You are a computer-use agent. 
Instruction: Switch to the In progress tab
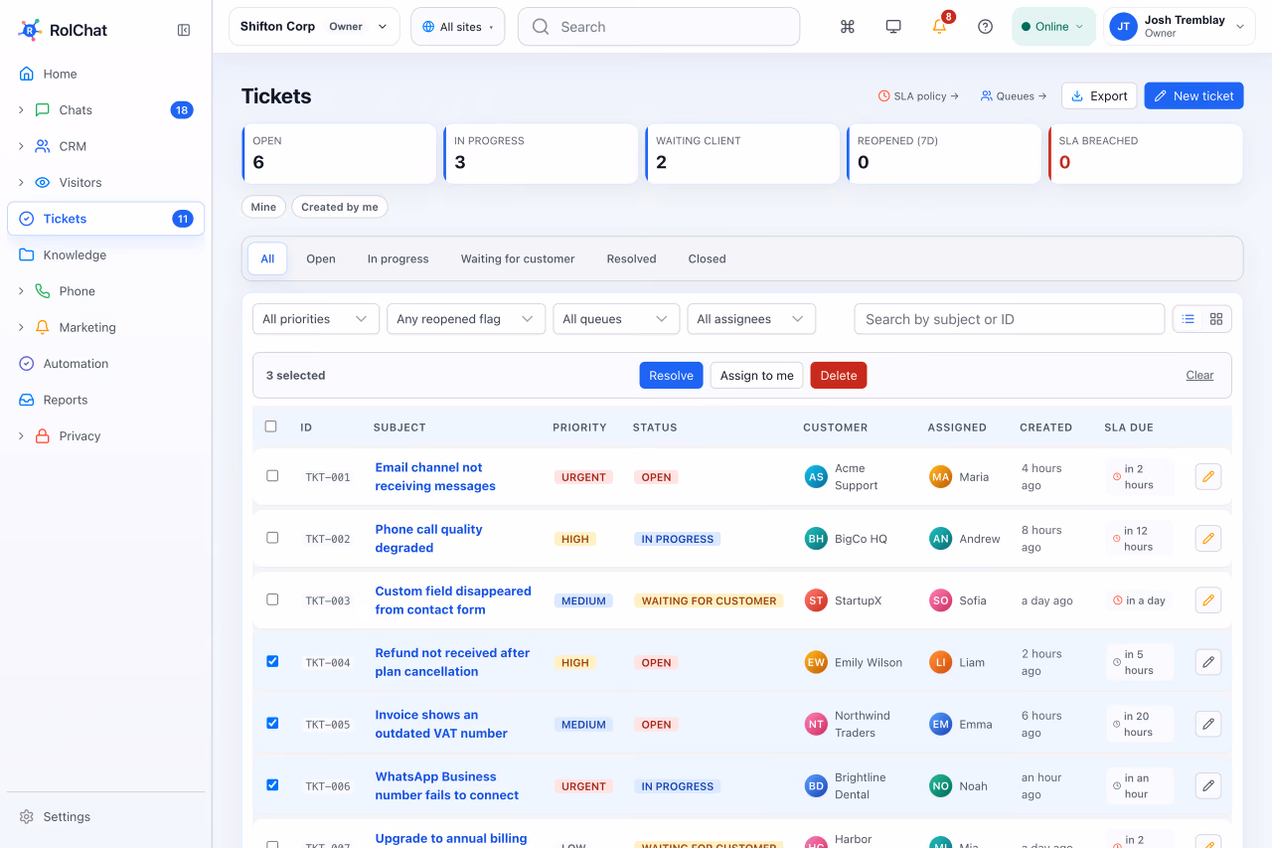tap(398, 258)
